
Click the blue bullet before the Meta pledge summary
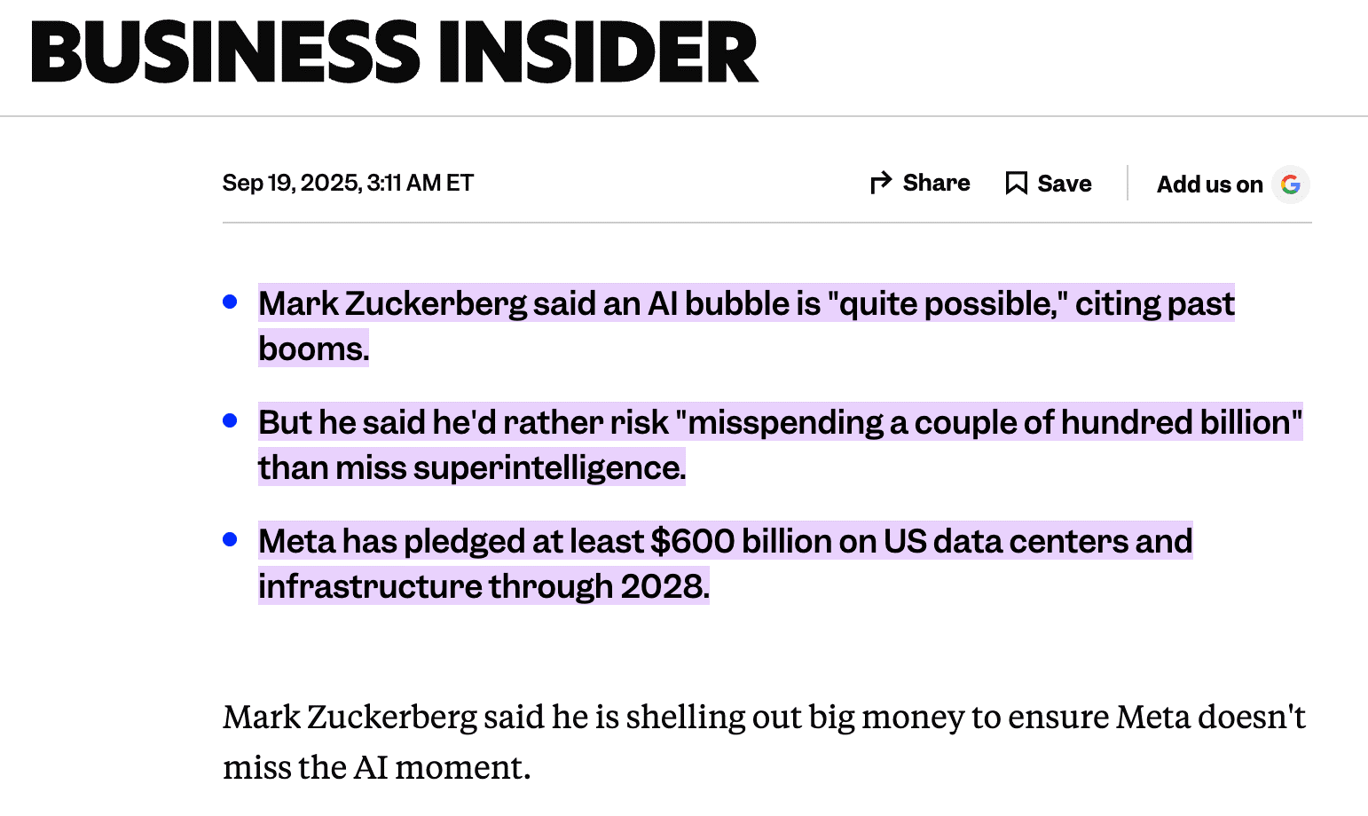230,539
